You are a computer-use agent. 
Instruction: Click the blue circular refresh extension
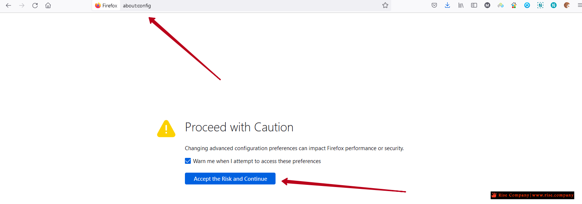point(527,5)
